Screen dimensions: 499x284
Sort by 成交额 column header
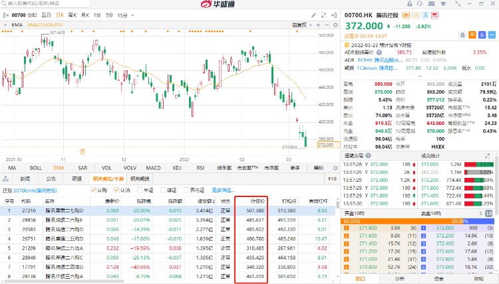point(206,201)
